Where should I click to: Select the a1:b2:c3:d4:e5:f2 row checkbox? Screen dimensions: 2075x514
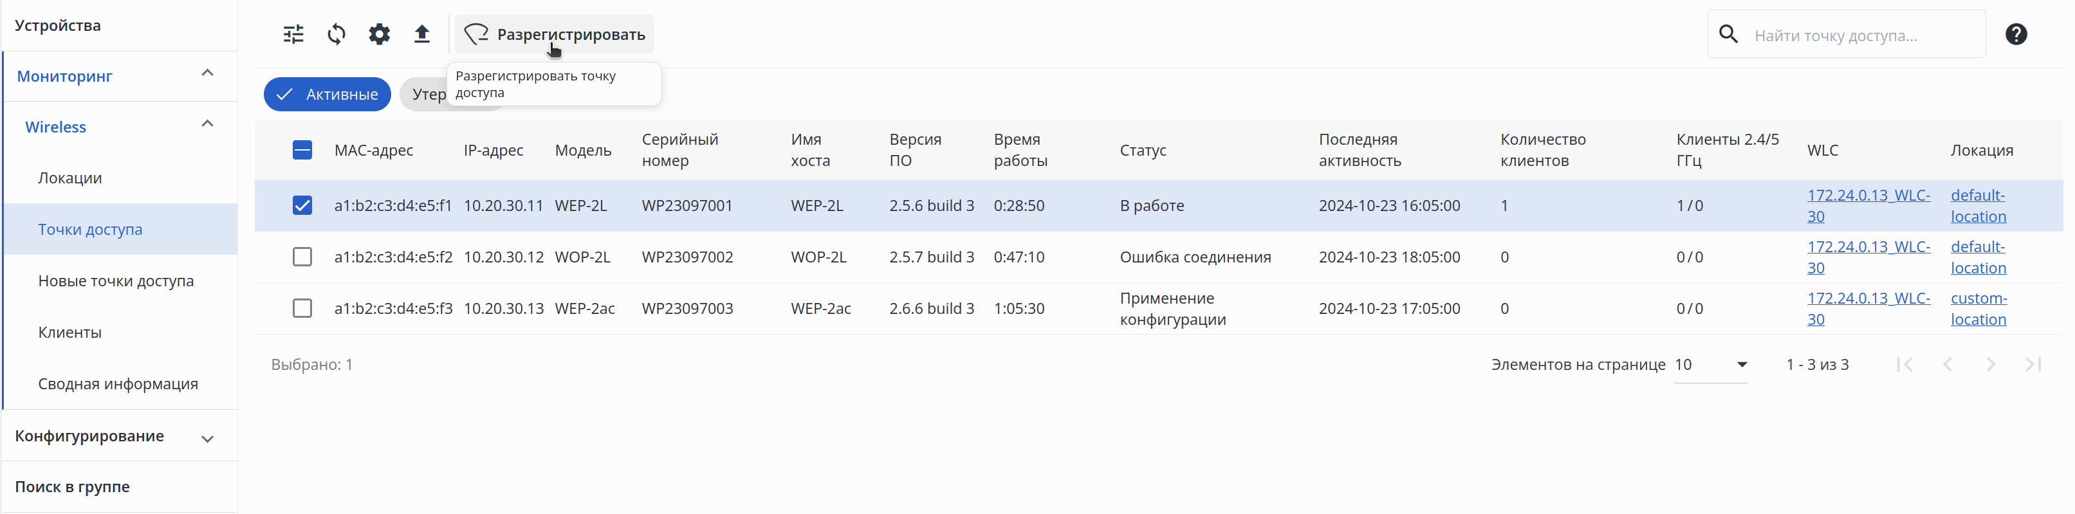[302, 257]
